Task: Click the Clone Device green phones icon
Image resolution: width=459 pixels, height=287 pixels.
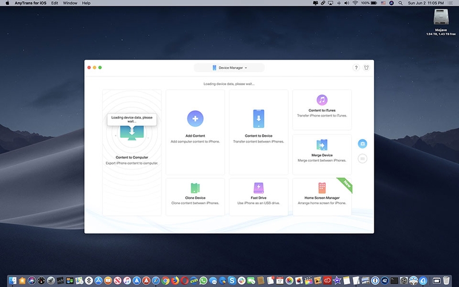Action: point(195,188)
